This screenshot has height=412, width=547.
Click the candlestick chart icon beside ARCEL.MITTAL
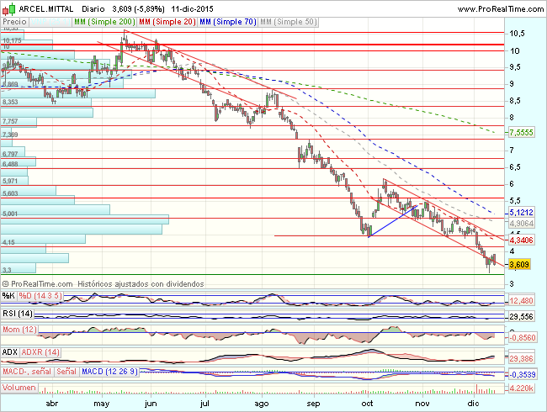pos(8,8)
